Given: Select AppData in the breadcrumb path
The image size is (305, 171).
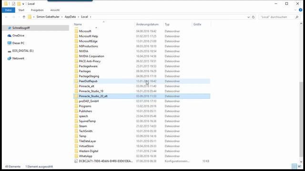Looking at the screenshot, I should pos(70,17).
